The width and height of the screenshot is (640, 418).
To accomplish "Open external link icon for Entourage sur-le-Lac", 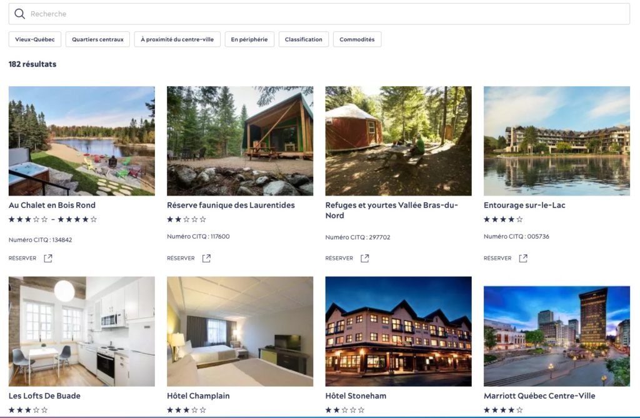I will [523, 258].
